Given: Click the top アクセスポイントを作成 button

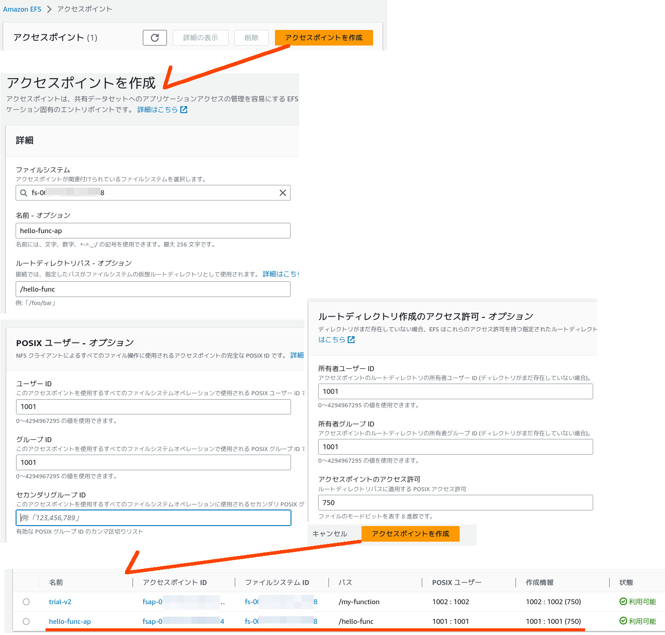Looking at the screenshot, I should tap(324, 38).
